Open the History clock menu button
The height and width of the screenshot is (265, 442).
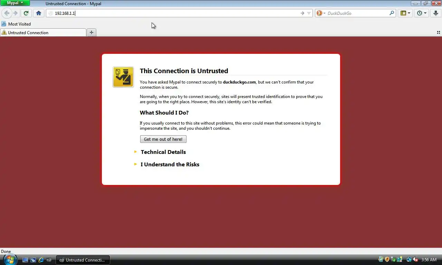click(422, 13)
